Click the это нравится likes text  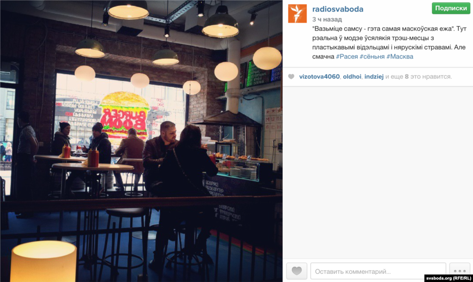point(431,77)
